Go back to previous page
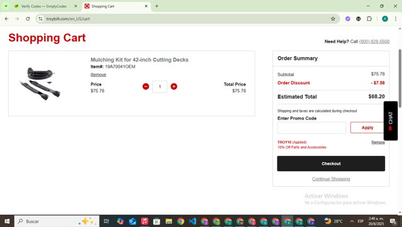This screenshot has width=402, height=227. tap(7, 19)
